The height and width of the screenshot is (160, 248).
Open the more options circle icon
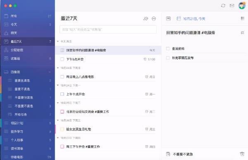pos(154,19)
